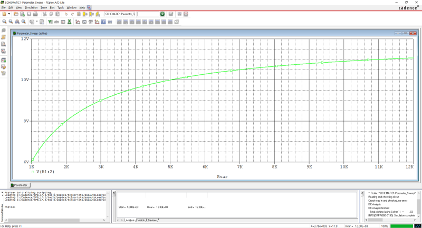Click the 12V y-axis label
The width and height of the screenshot is (422, 228).
pyautogui.click(x=25, y=38)
